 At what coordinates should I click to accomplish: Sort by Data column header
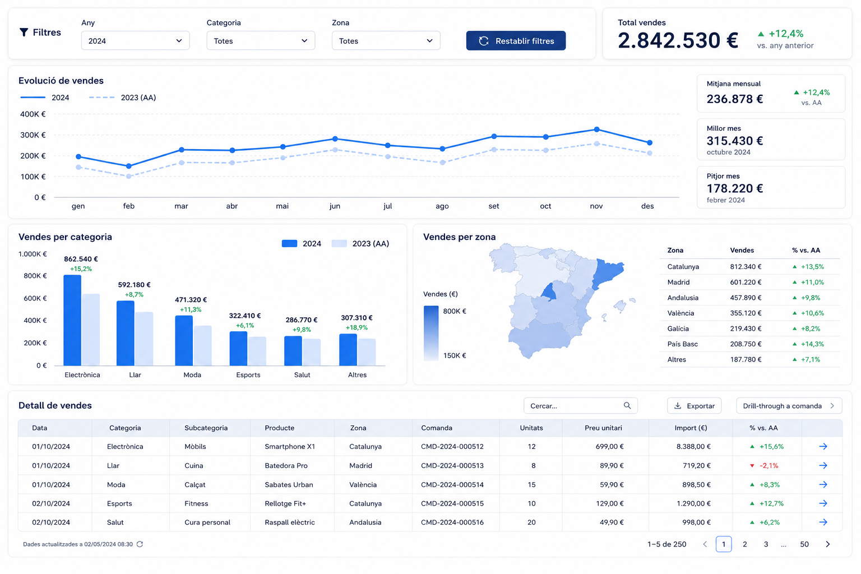[40, 428]
